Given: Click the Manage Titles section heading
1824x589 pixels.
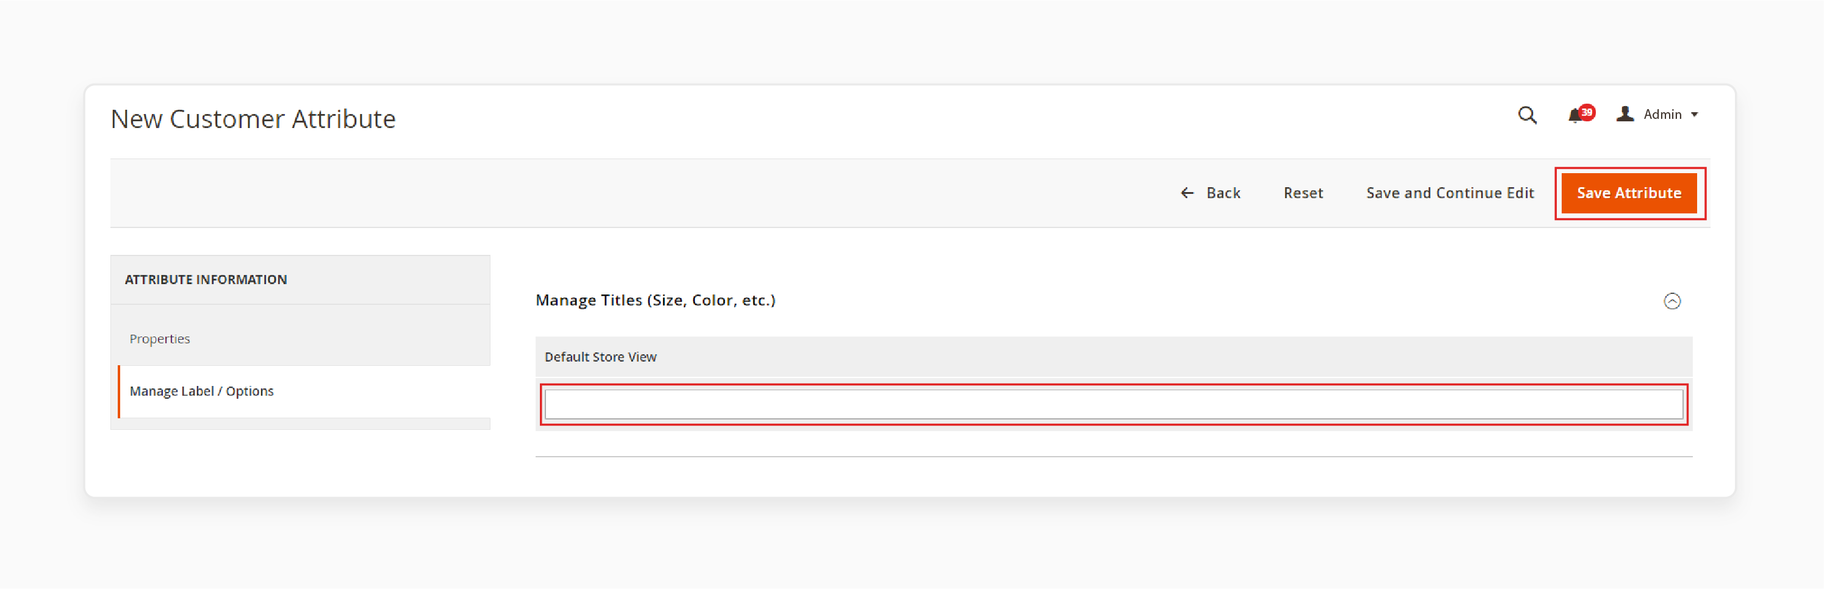Looking at the screenshot, I should tap(655, 300).
